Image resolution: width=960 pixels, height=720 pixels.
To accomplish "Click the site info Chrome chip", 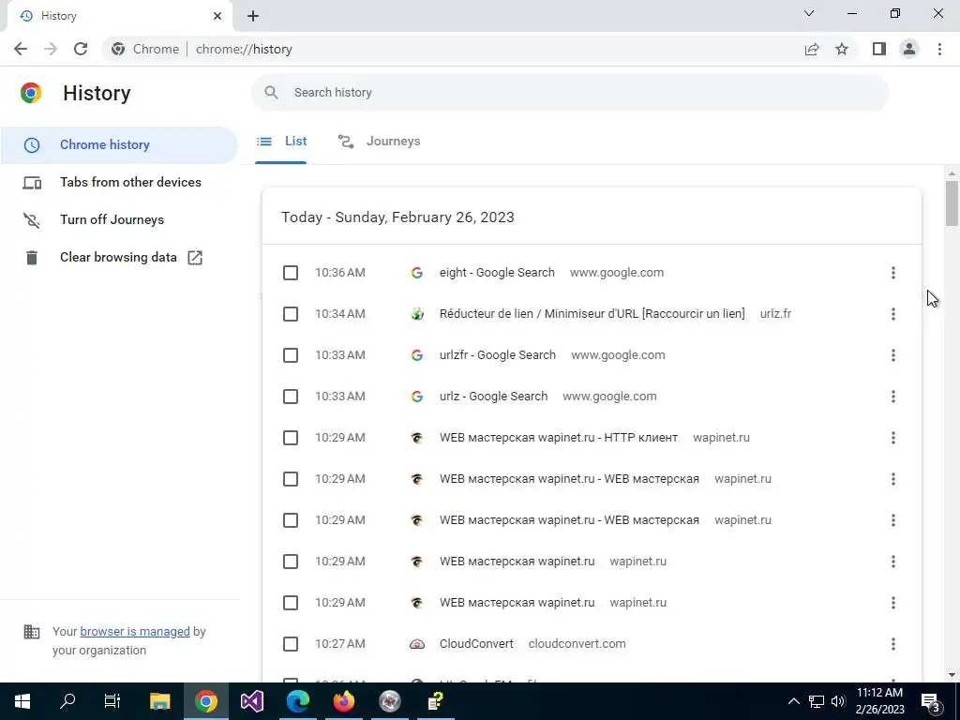I will click(x=145, y=49).
